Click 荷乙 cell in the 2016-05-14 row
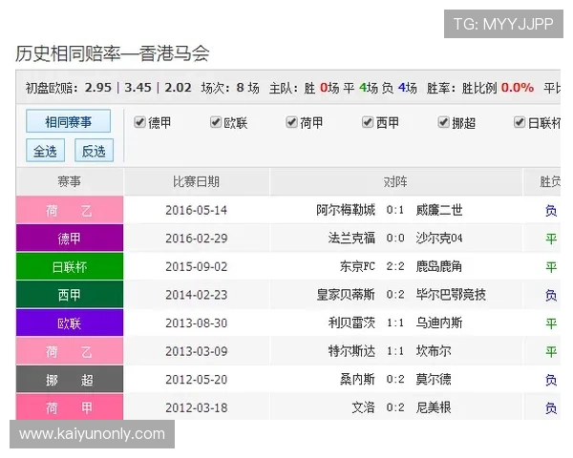This screenshot has width=573, height=458. (x=70, y=210)
